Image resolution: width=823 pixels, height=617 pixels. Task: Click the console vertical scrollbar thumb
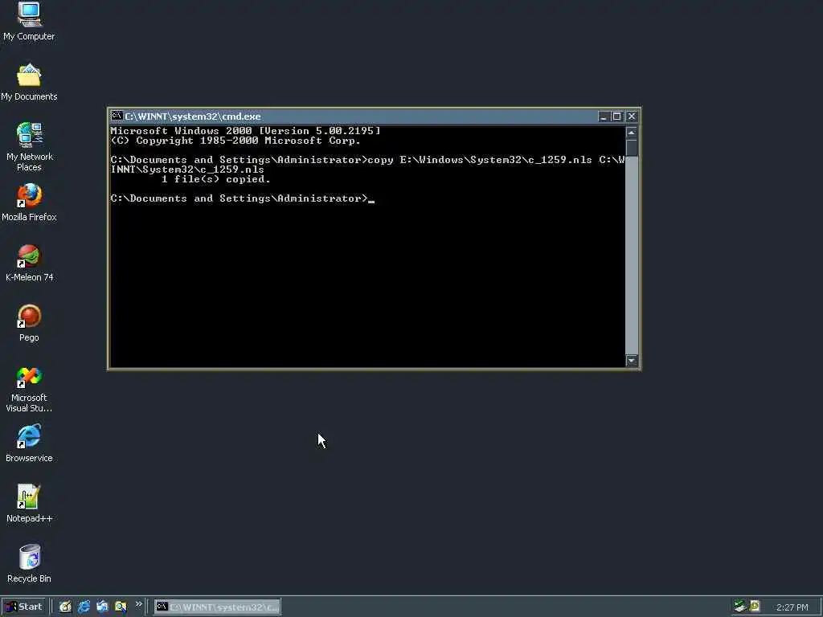pyautogui.click(x=632, y=148)
